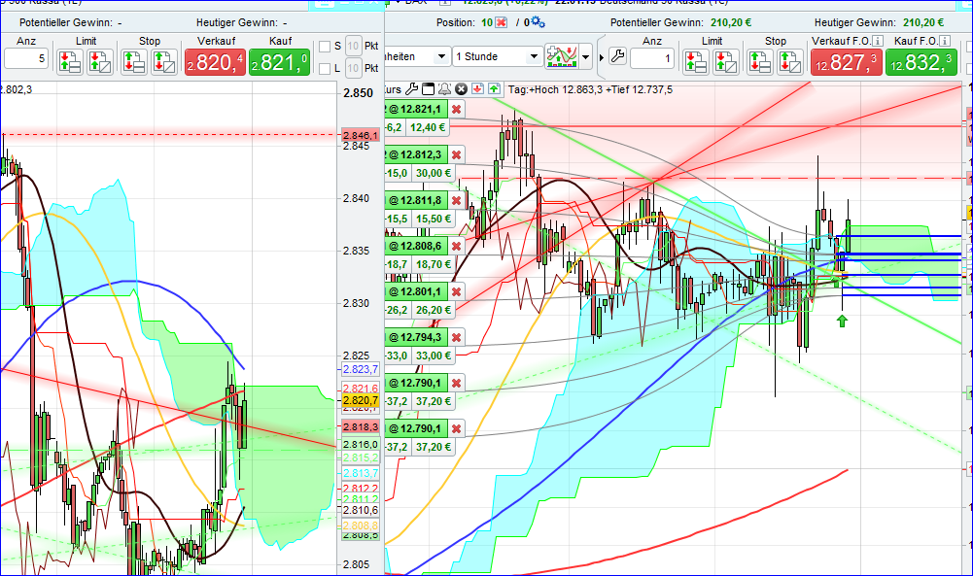Enable the S order checkbox
This screenshot has width=973, height=576.
(325, 47)
